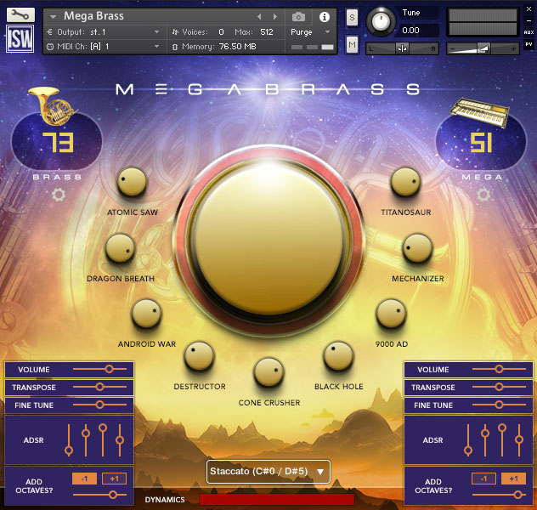Screen dimensions: 537x510
Task: Click the Max voices 512 value
Action: (267, 31)
